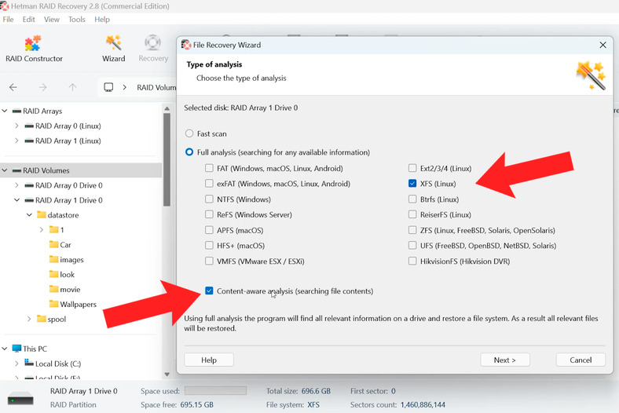
Task: Go up one level arrow
Action: coord(72,87)
